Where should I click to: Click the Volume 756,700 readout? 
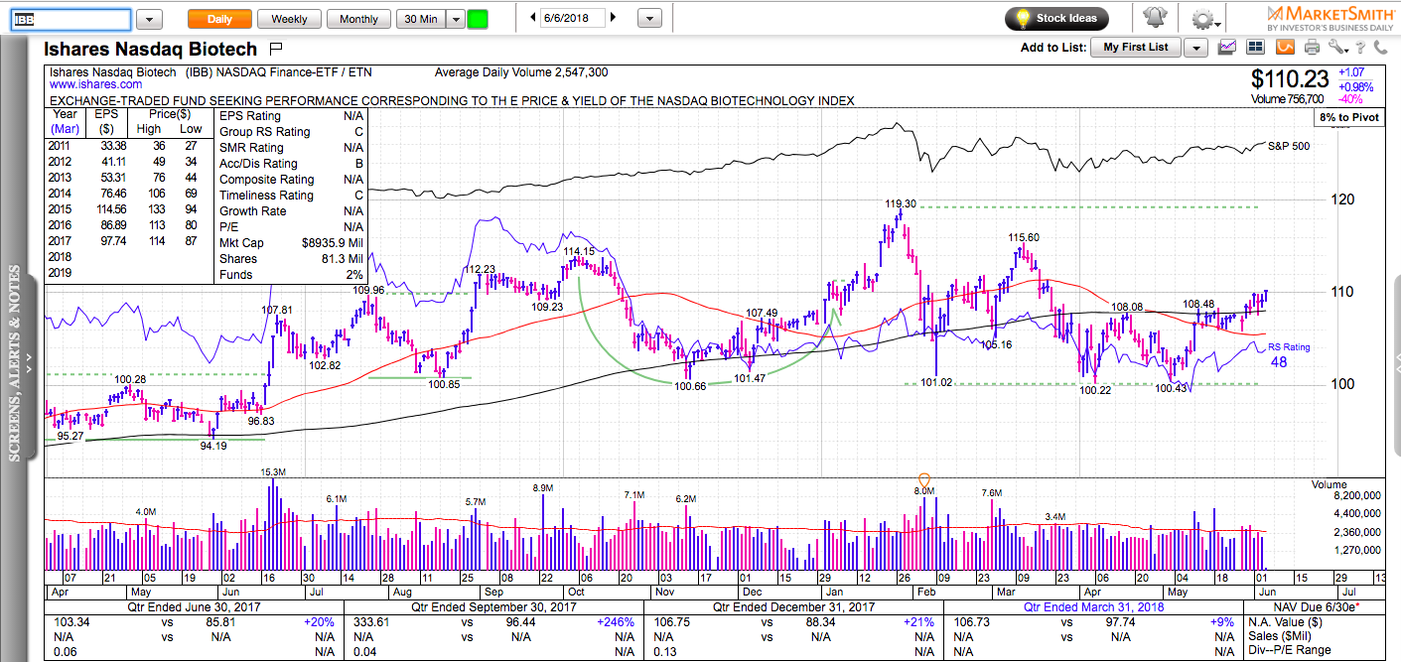tap(1287, 99)
